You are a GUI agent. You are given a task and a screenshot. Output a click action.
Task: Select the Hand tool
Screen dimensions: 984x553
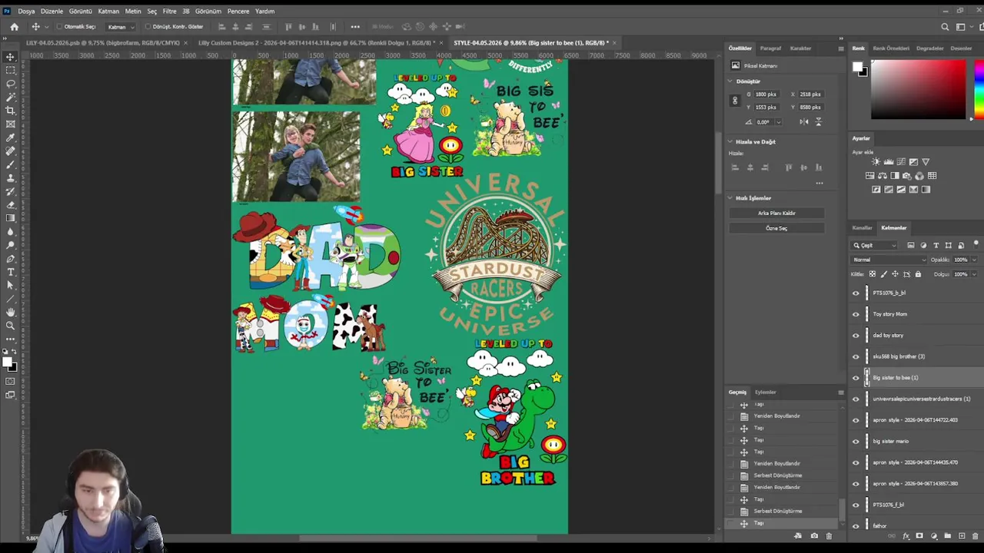pyautogui.click(x=11, y=312)
